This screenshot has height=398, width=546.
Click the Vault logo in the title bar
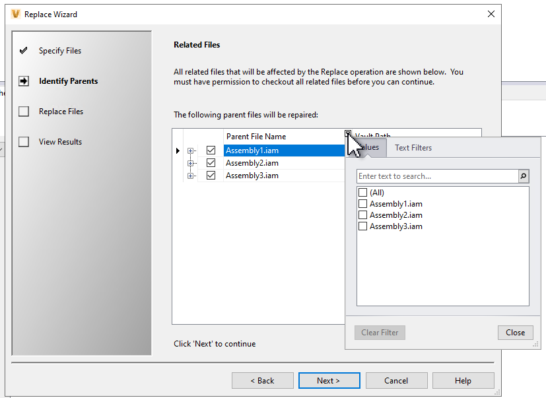coord(16,14)
